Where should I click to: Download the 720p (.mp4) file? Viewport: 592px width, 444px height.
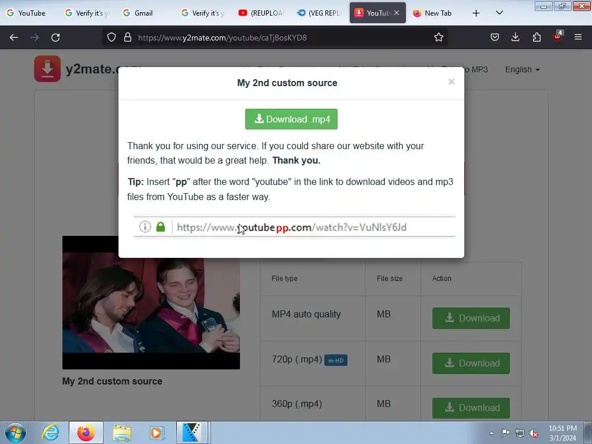[471, 363]
